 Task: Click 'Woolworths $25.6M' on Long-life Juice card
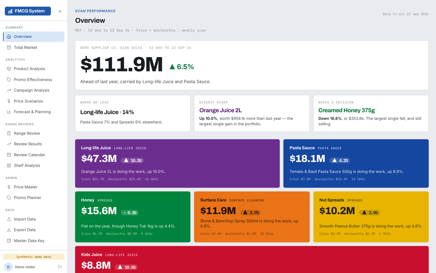click(124, 179)
